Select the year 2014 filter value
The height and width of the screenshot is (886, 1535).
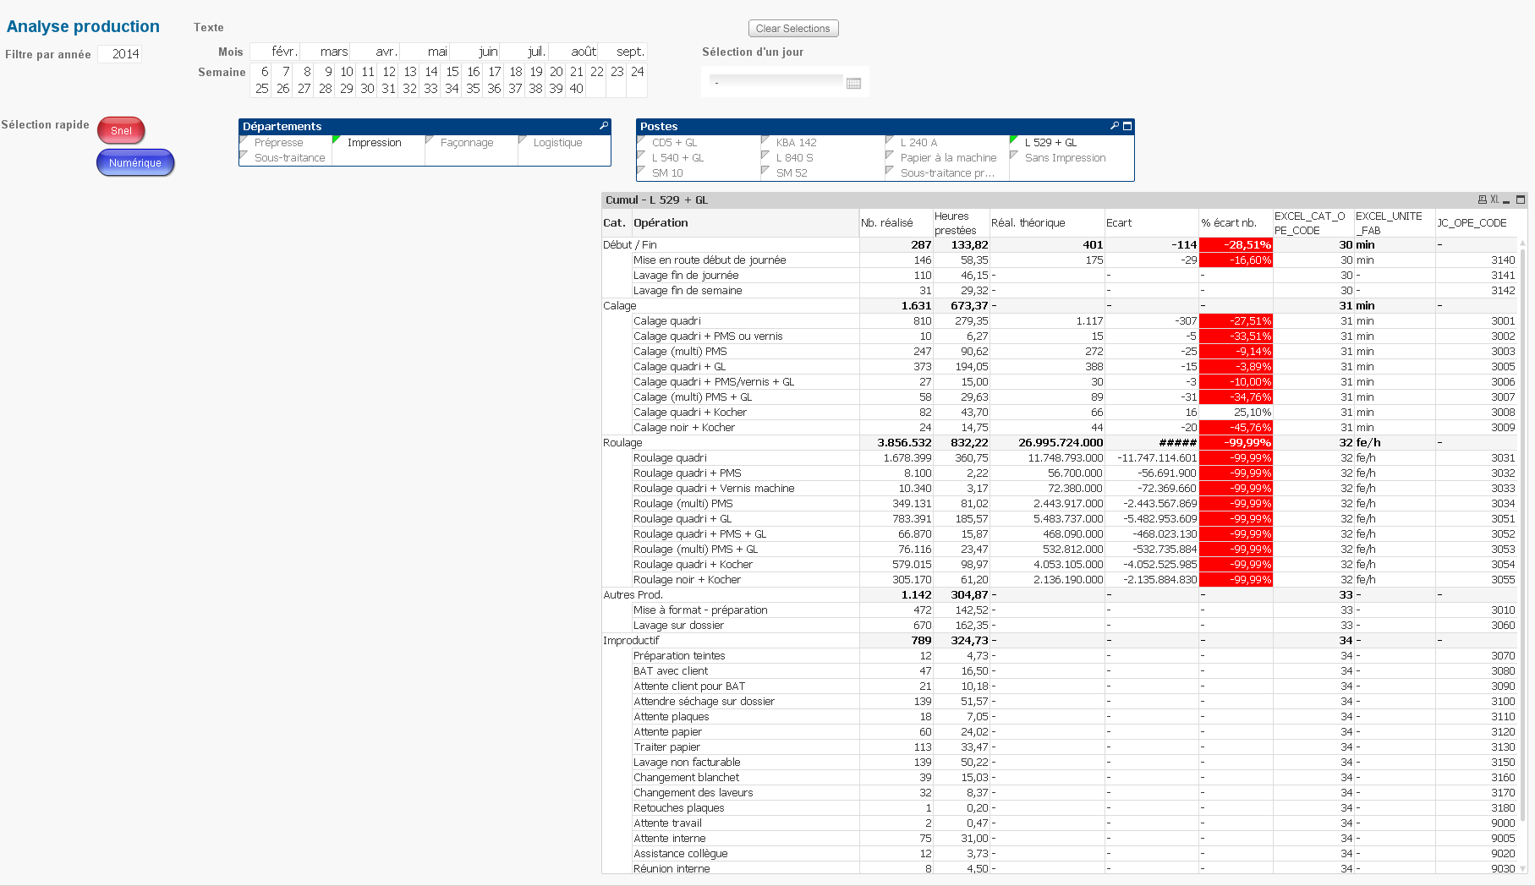pos(119,54)
